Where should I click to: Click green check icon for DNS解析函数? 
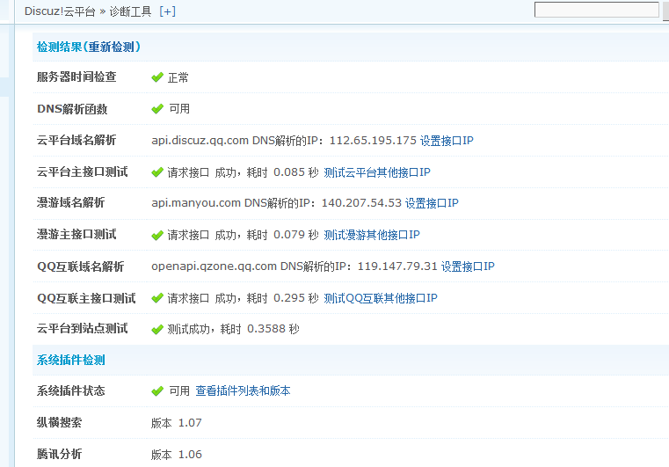point(157,109)
